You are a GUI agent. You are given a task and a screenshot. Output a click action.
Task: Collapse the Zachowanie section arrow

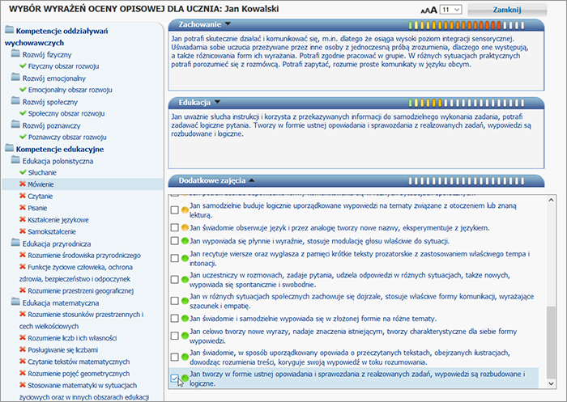228,24
